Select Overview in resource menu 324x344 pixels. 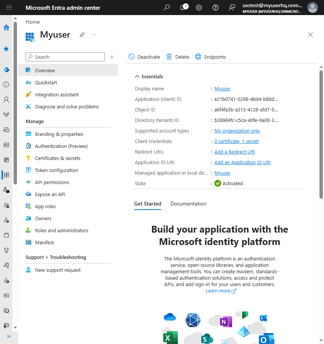68,70
